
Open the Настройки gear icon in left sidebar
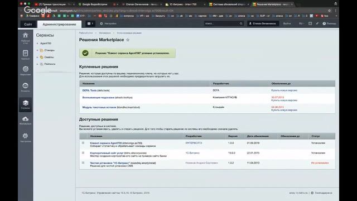[x=25, y=136]
